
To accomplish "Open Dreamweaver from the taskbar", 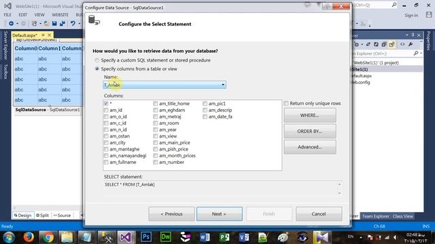I will (x=166, y=237).
